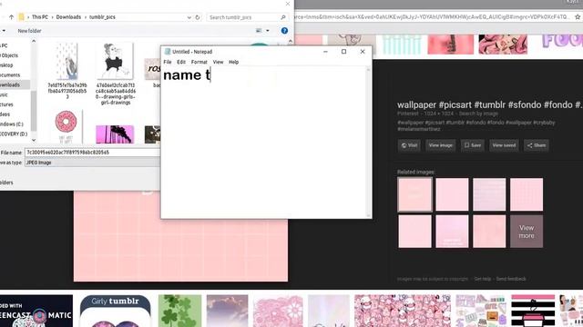The height and width of the screenshot is (327, 583).
Task: Refresh the tumblr_pics folder view
Action: 198,17
